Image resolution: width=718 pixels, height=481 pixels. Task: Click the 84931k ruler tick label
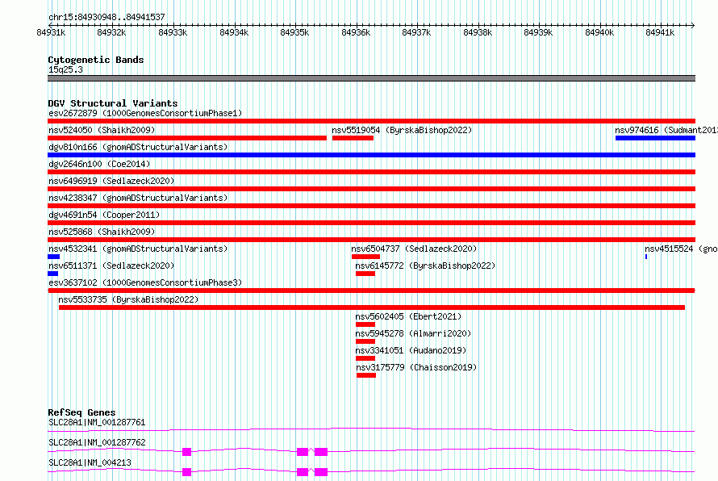pos(51,32)
